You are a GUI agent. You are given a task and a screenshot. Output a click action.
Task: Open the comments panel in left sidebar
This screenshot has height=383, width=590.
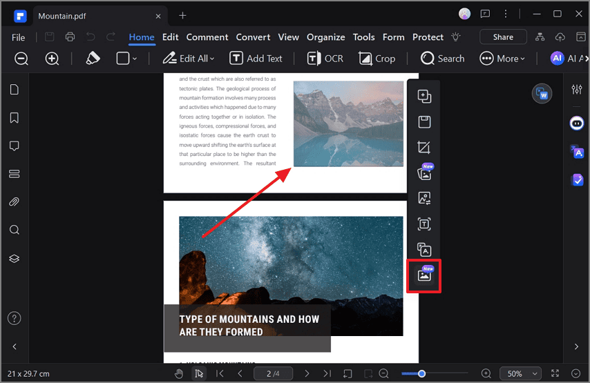15,146
